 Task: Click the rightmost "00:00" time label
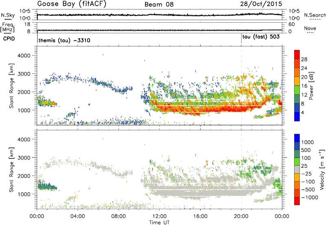[x=282, y=216]
